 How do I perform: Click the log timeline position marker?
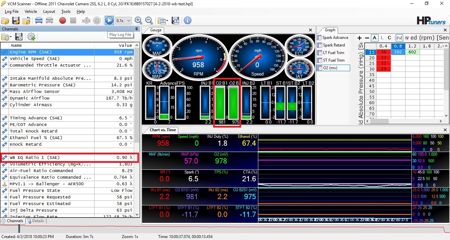click(x=19, y=228)
